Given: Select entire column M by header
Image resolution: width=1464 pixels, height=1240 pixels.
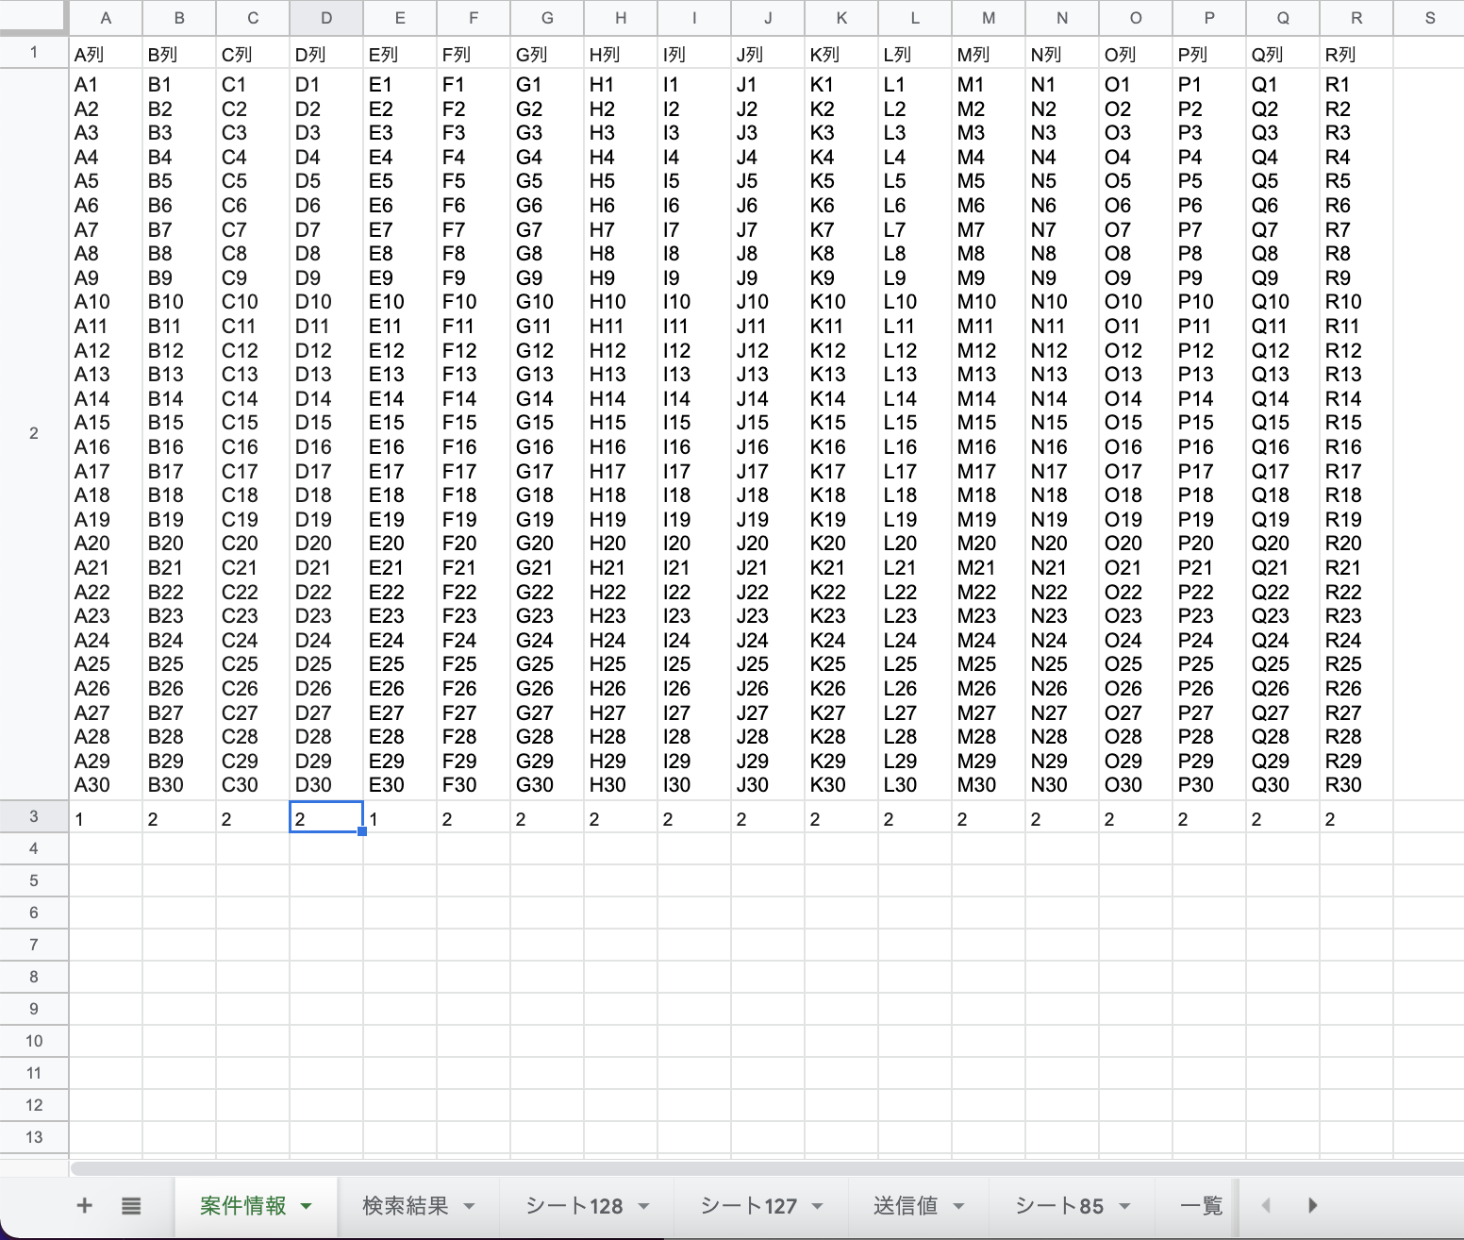Looking at the screenshot, I should tap(989, 18).
